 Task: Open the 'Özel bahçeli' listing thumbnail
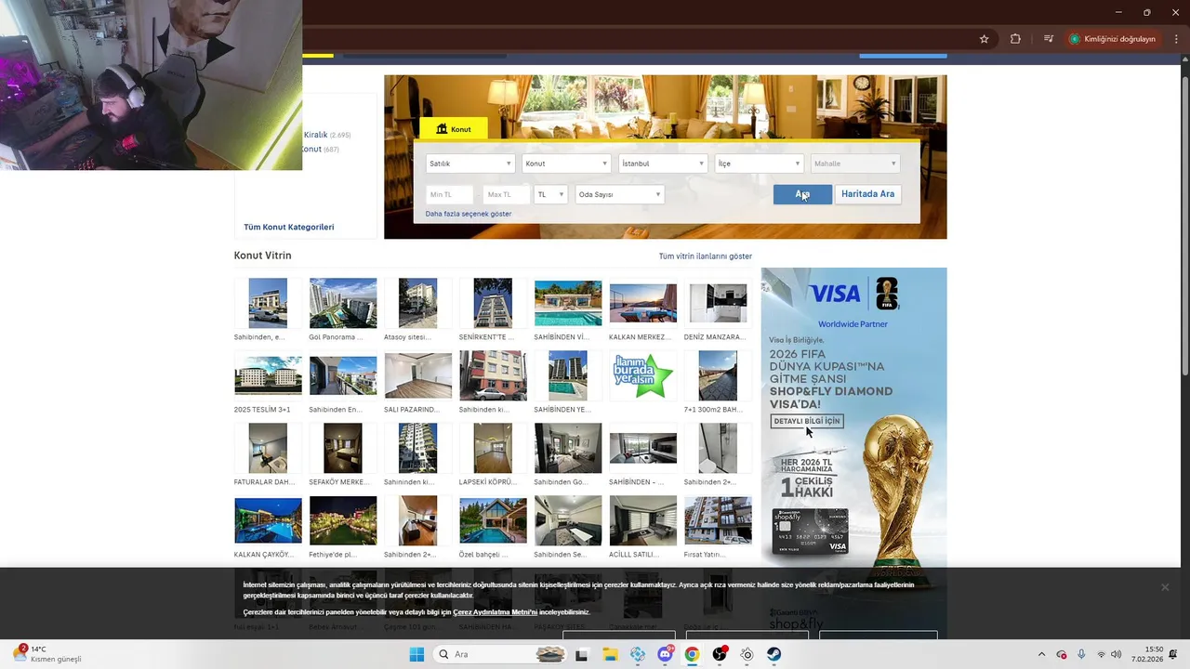(493, 520)
